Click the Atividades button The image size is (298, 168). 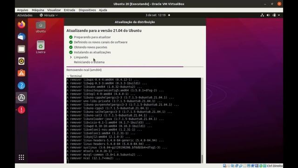pyautogui.click(x=25, y=15)
